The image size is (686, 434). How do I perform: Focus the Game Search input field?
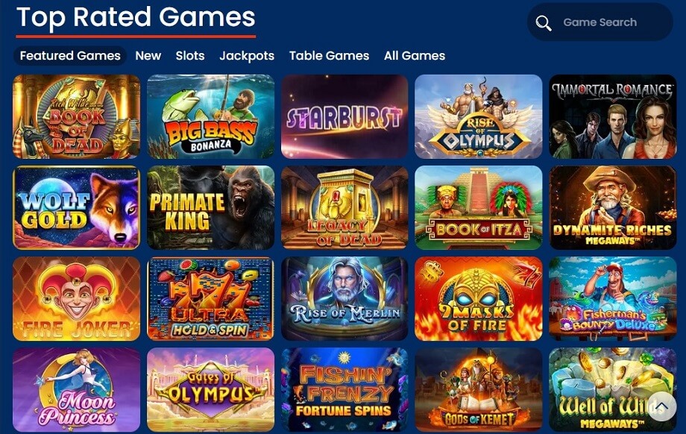coord(600,22)
